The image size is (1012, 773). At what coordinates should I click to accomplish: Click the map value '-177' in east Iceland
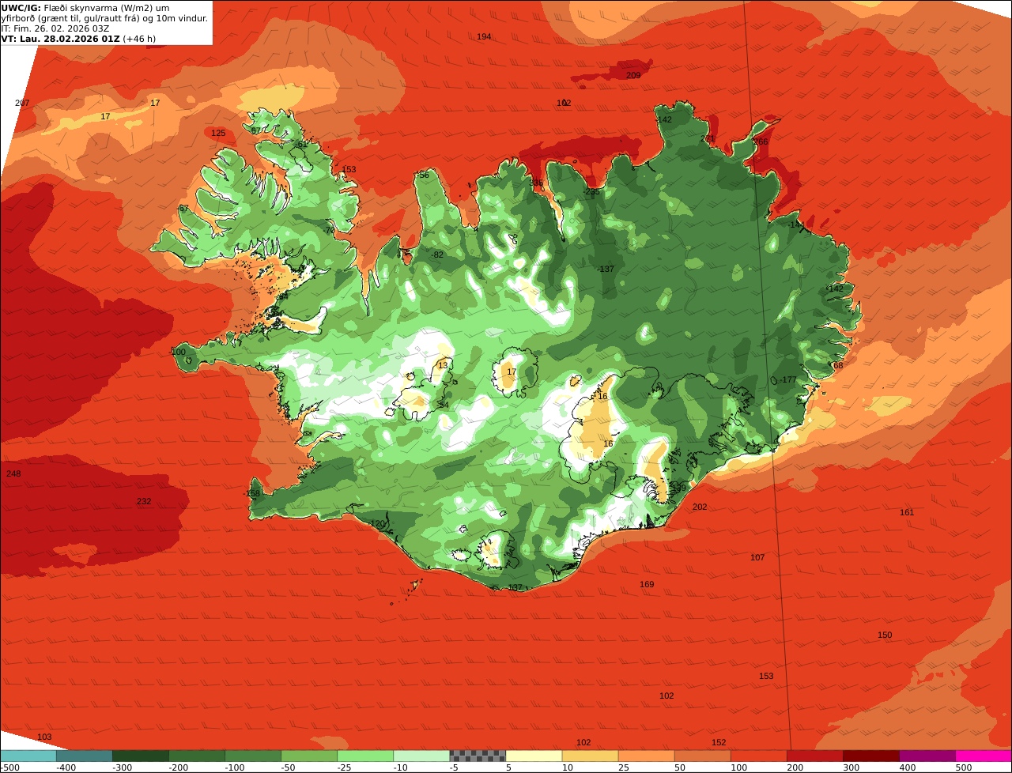click(x=788, y=380)
